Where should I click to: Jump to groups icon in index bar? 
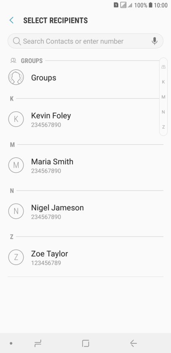pos(163,67)
